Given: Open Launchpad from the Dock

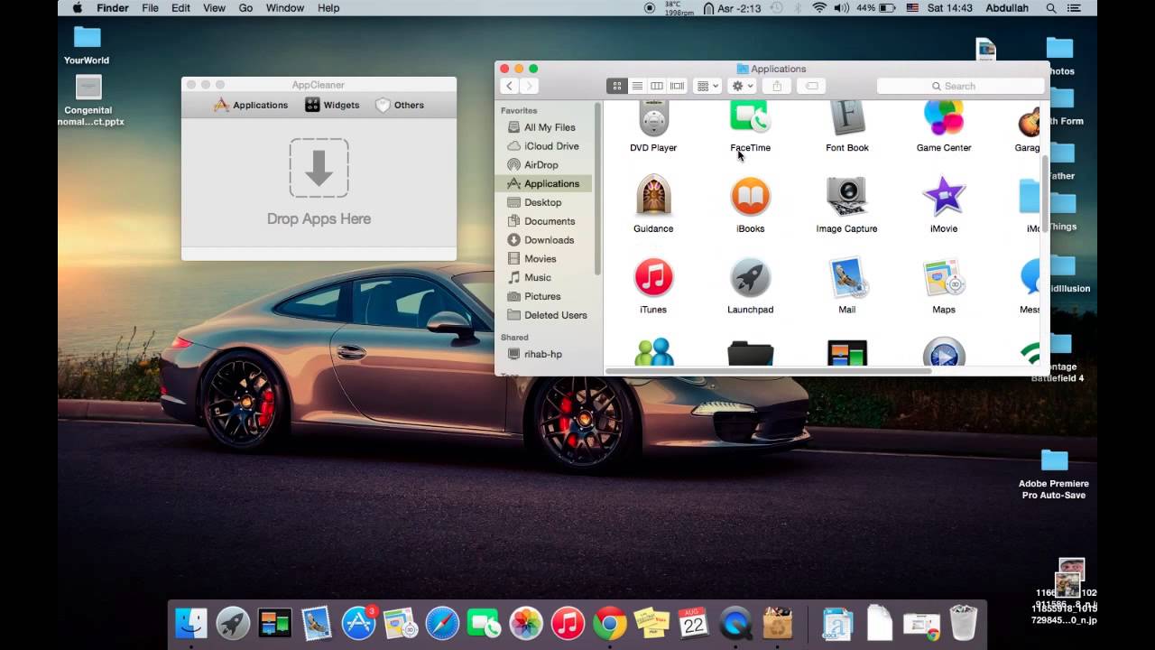Looking at the screenshot, I should (x=233, y=623).
